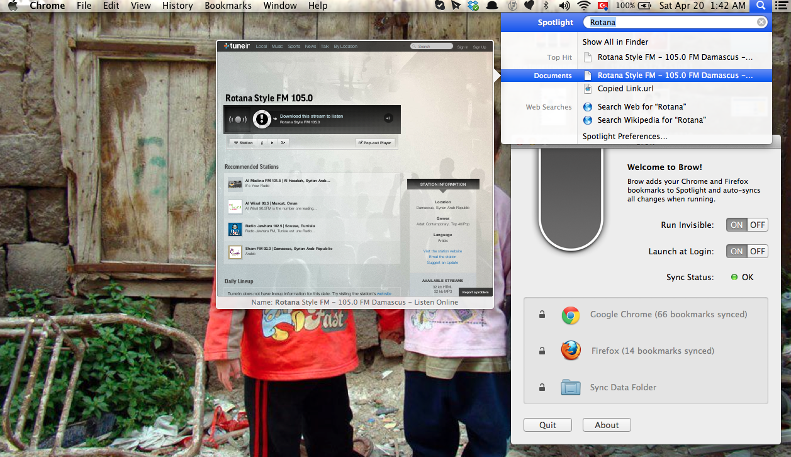The height and width of the screenshot is (457, 791).
Task: Open the Top Hit Rotana Style FM result
Action: click(675, 57)
